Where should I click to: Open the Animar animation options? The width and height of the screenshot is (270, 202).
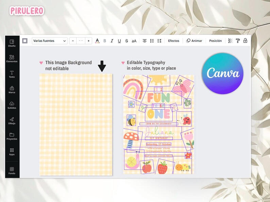click(194, 41)
